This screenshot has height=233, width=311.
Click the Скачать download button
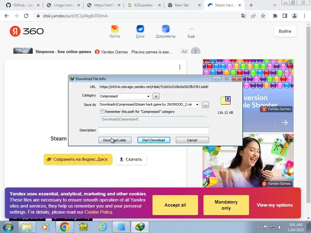click(131, 159)
